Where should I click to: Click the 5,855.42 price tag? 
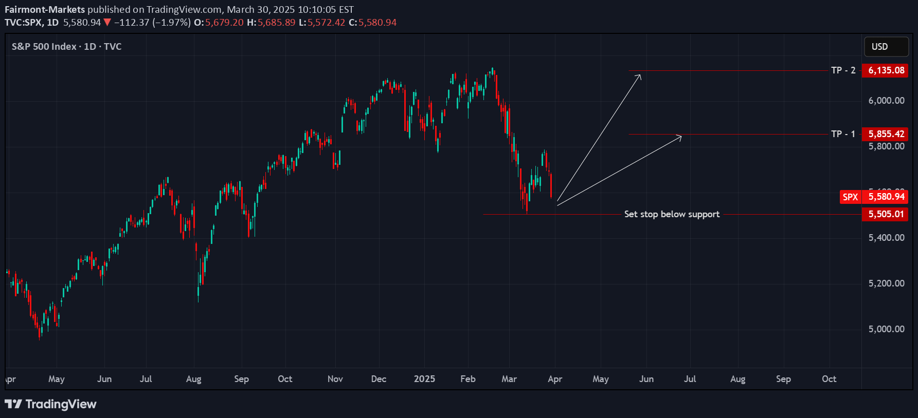[x=886, y=134]
